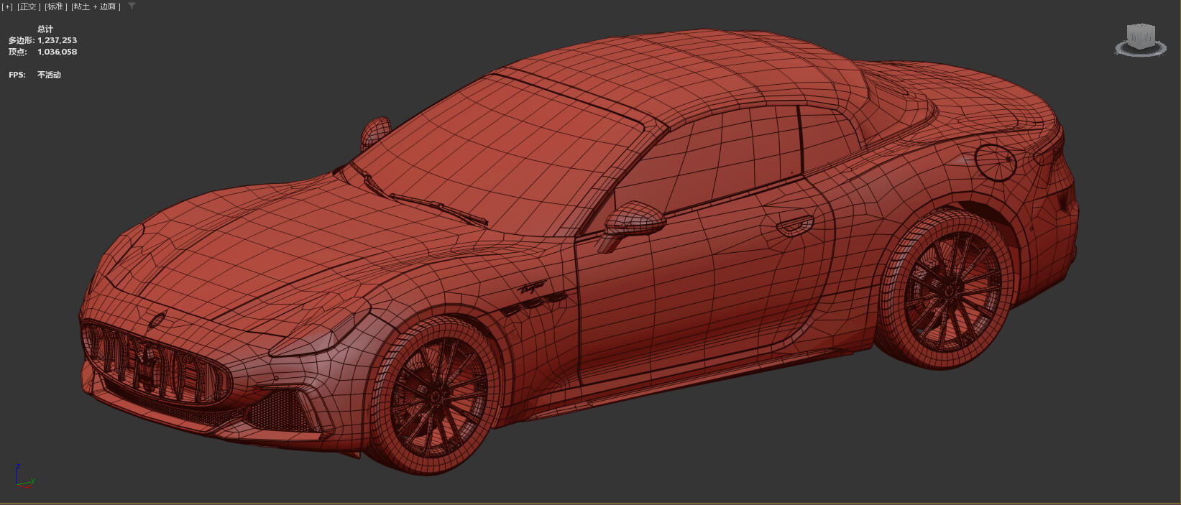Click the polygon count value 1,237,253

(x=57, y=40)
